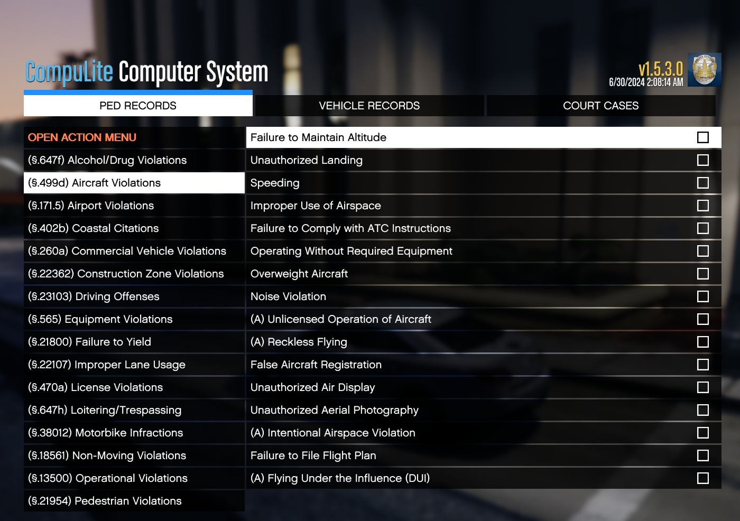Check the Overweight Aircraft box
Screen dimensions: 740x521
click(x=702, y=274)
